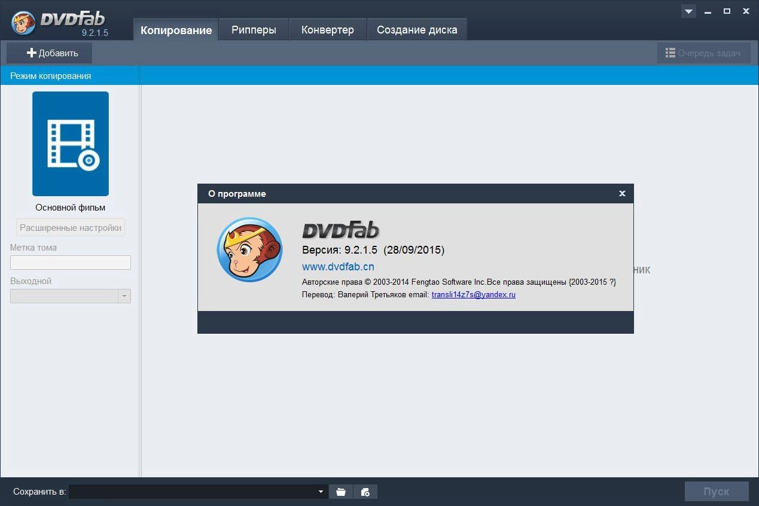This screenshot has width=759, height=506.
Task: Click Расширенные настройки button
Action: pos(71,228)
